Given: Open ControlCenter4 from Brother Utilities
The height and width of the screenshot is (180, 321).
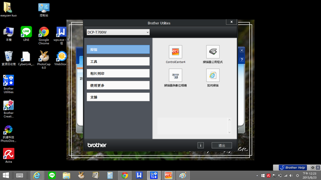Looking at the screenshot, I should pos(175,52).
